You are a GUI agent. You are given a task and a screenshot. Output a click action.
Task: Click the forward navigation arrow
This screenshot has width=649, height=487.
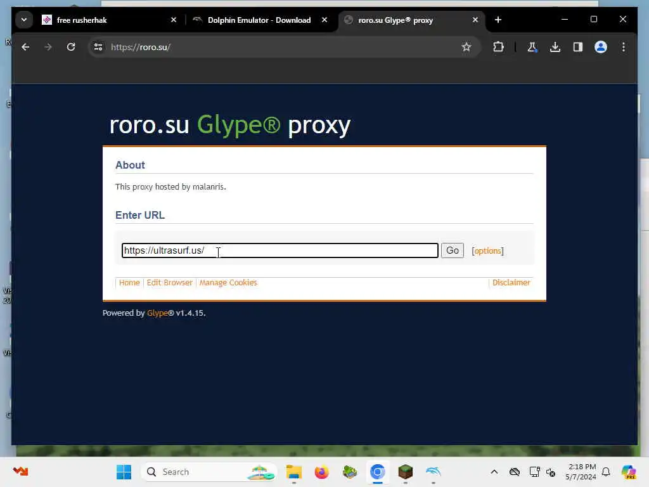[48, 47]
